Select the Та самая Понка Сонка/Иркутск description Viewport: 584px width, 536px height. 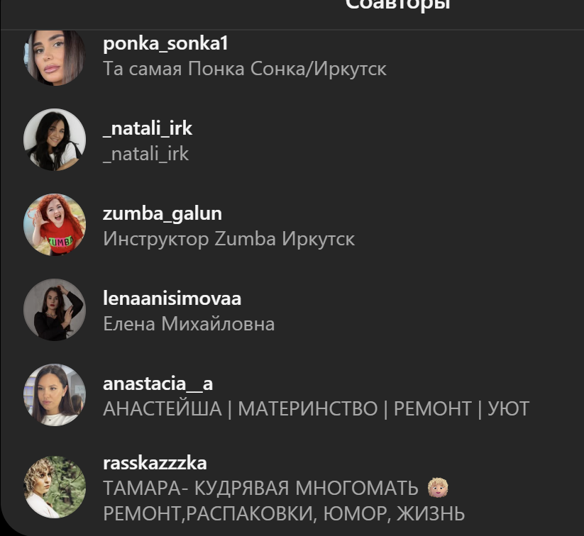pyautogui.click(x=245, y=69)
